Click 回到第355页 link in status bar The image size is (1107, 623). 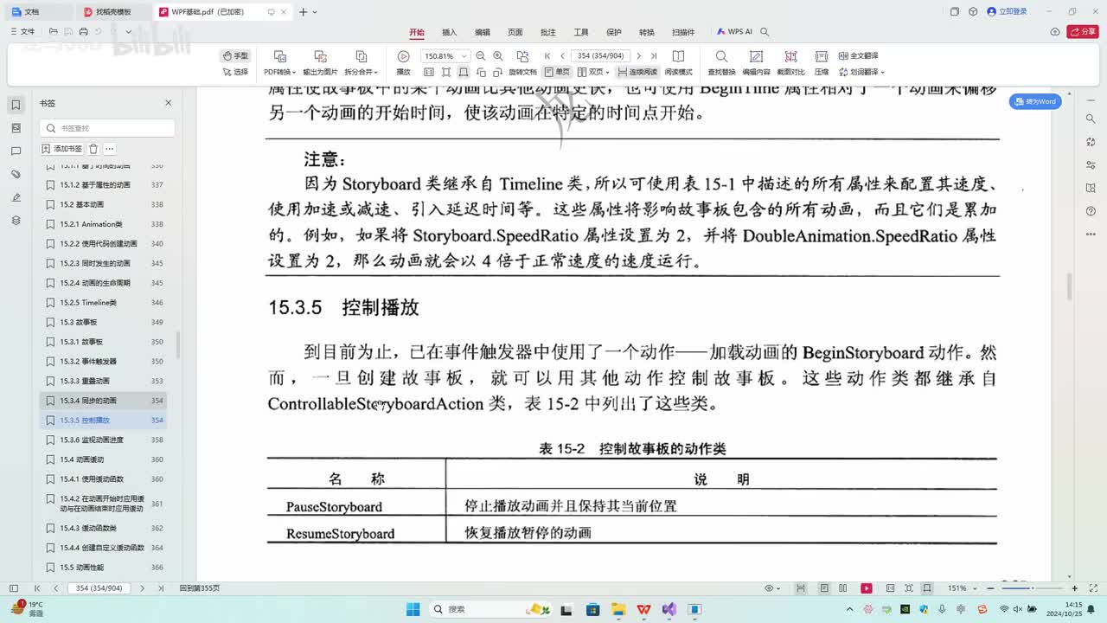(x=200, y=588)
